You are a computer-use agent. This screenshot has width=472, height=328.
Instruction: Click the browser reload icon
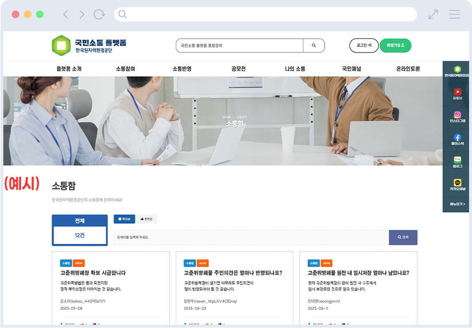(99, 15)
